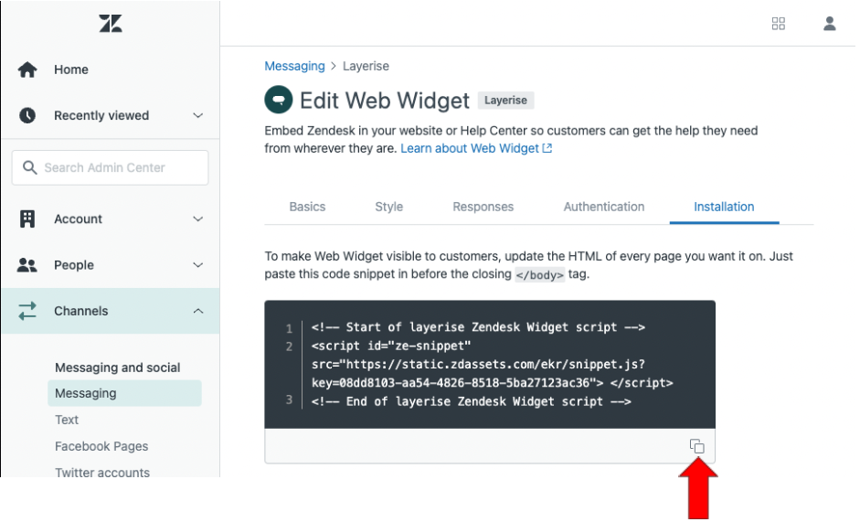
Task: Click the </body> inline code tag
Action: coord(540,274)
